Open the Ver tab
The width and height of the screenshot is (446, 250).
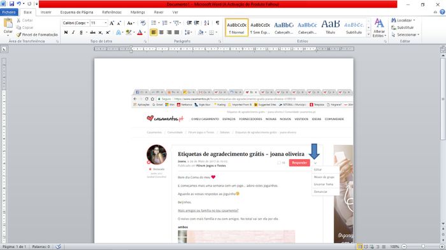point(175,12)
